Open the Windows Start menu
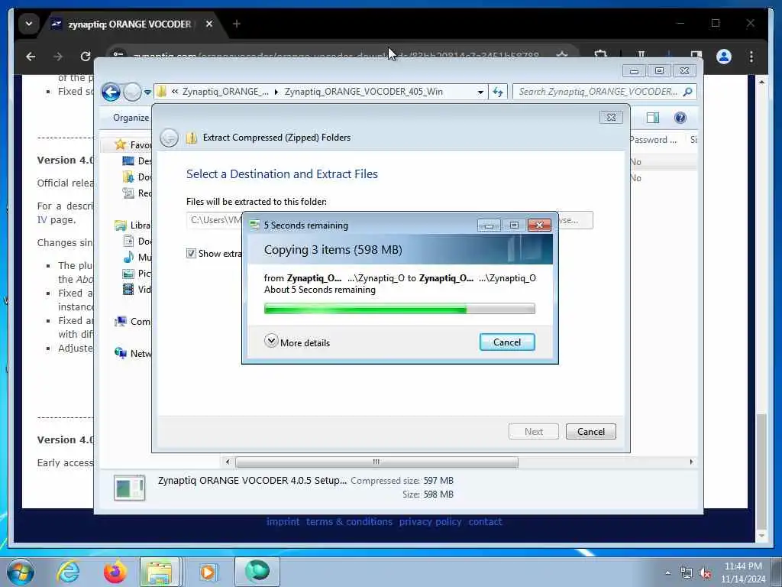782x587 pixels. [x=21, y=572]
